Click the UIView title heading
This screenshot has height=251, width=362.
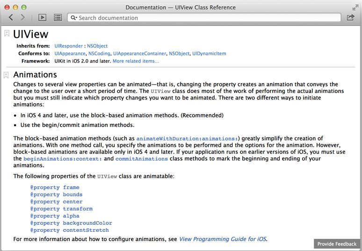tap(31, 34)
